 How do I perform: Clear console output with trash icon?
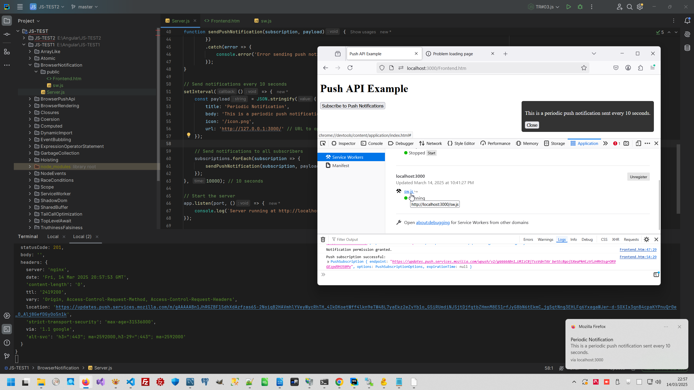pos(323,239)
